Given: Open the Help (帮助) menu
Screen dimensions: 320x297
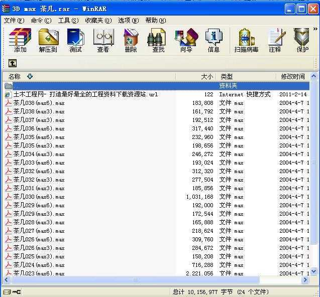Looking at the screenshot, I should point(156,21).
